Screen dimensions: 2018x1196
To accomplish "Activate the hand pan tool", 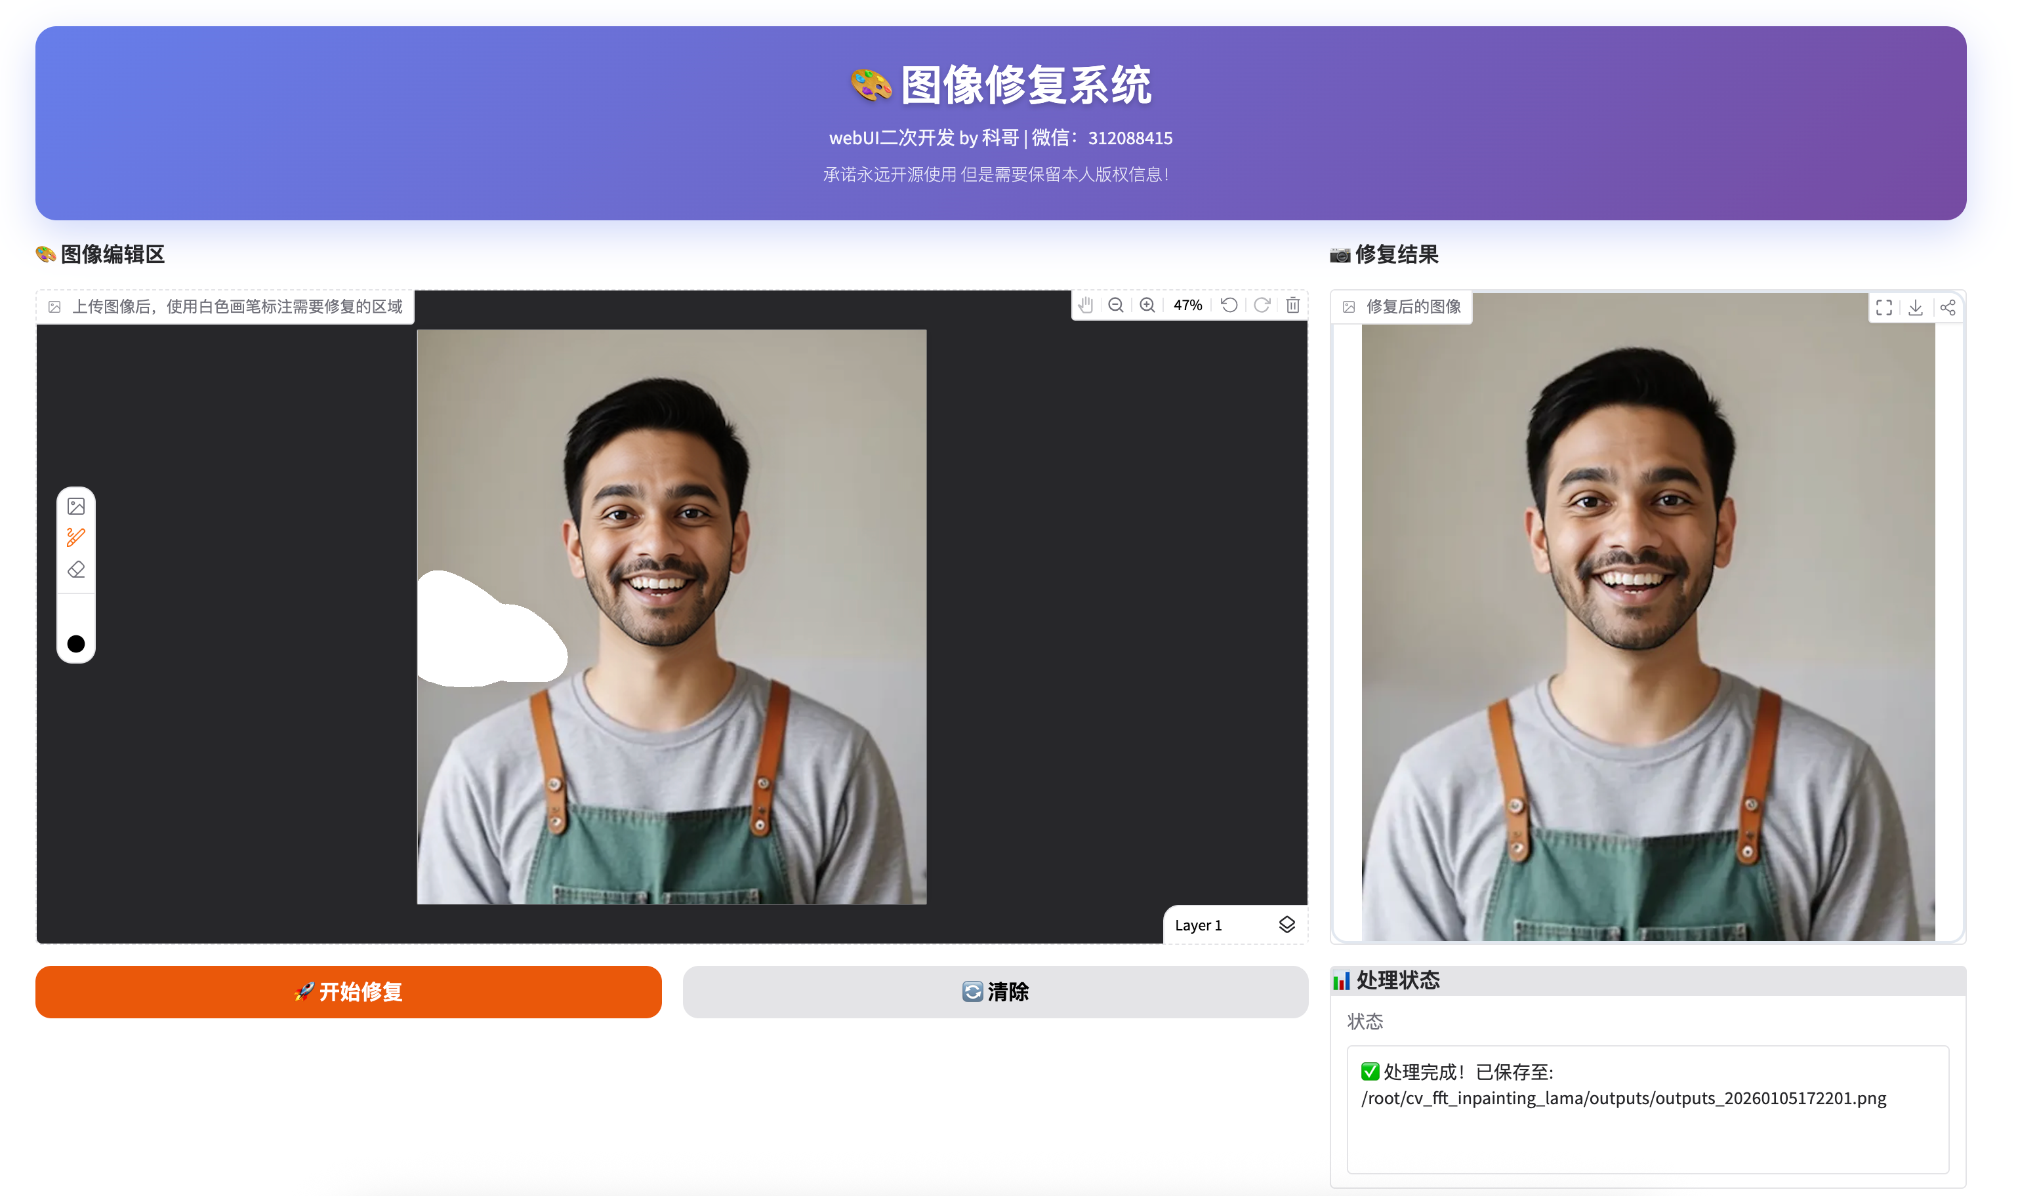I will (x=1086, y=306).
